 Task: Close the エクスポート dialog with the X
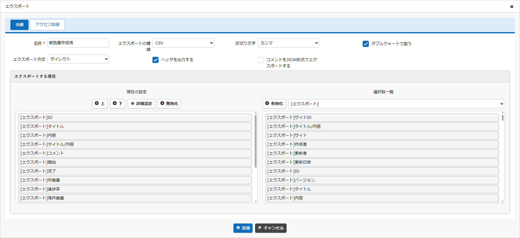pos(512,6)
